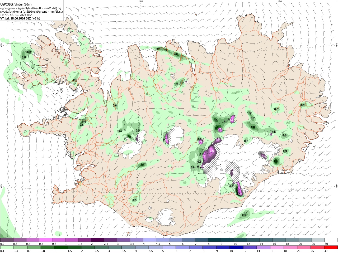Click the 'UWC/IG: Vindur (10m),' title line
This screenshot has height=253, width=338.
coord(17,4)
